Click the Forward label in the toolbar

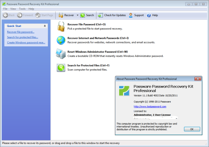[28, 15]
